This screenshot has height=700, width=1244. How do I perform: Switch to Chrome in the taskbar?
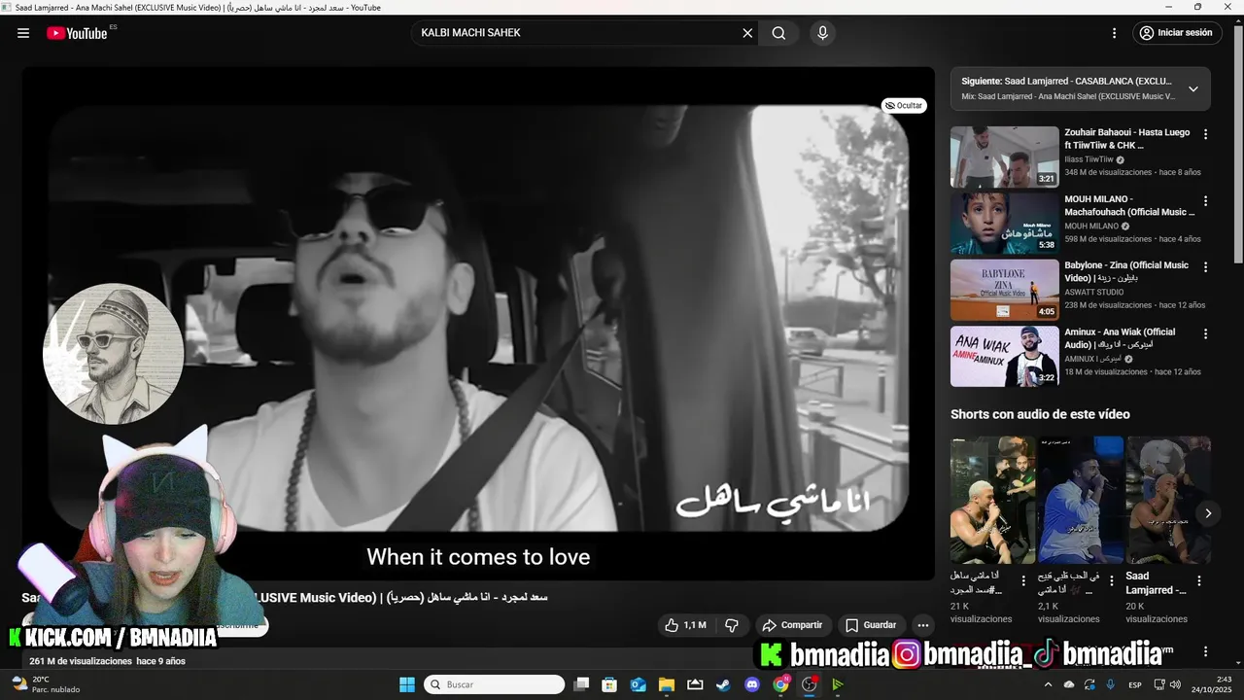[x=780, y=684]
